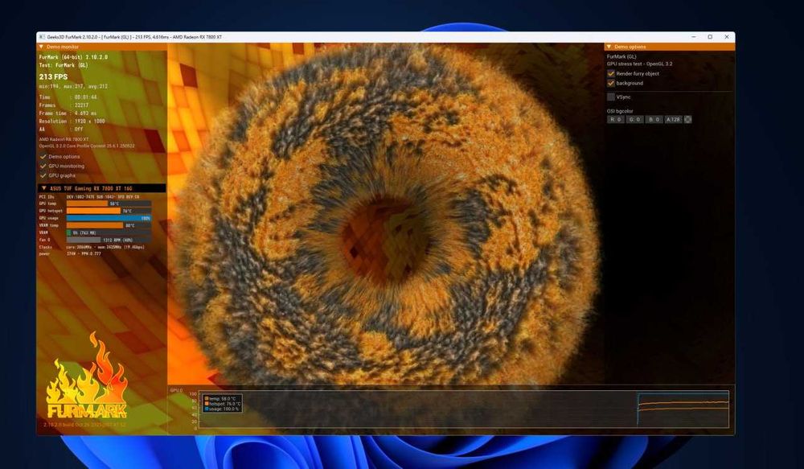This screenshot has height=469, width=804.
Task: Click the usage 100.0 % graph legend entry
Action: [222, 409]
